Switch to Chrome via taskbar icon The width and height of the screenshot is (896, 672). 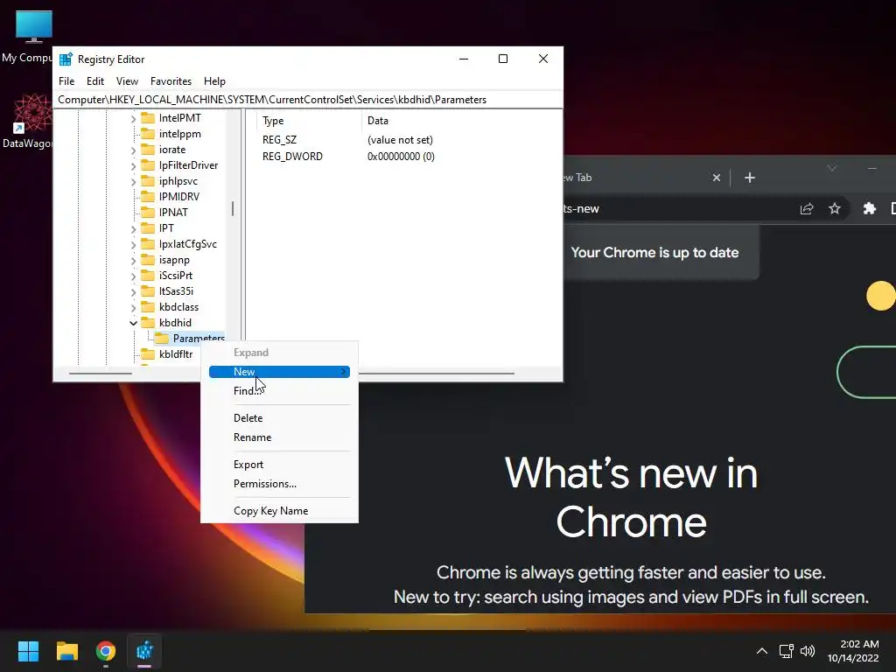106,651
